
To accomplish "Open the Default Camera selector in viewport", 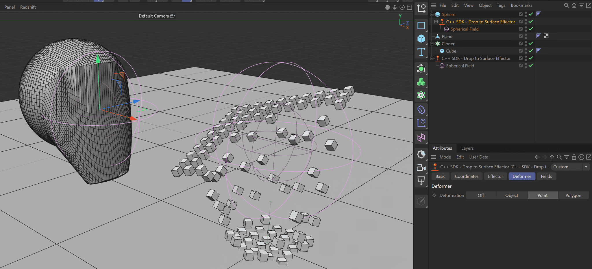I will tap(157, 16).
